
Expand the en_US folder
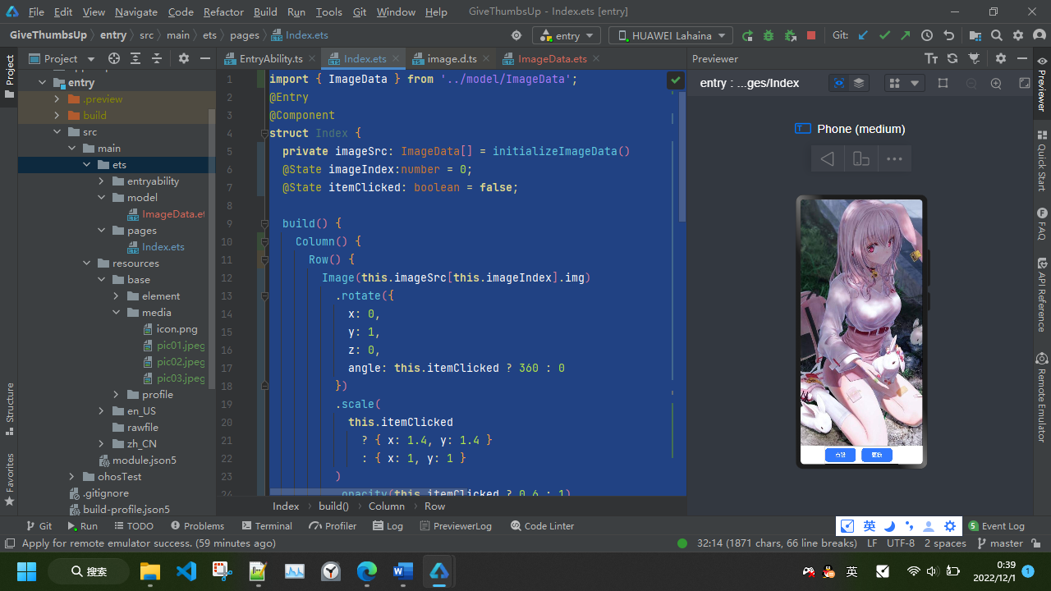pyautogui.click(x=102, y=410)
